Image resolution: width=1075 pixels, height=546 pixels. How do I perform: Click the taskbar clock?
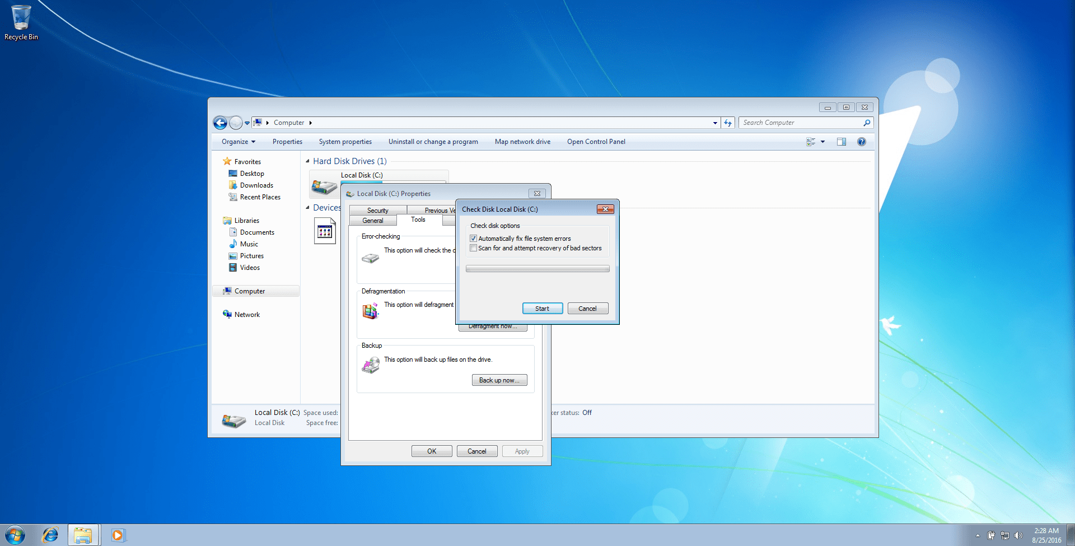pyautogui.click(x=1046, y=535)
